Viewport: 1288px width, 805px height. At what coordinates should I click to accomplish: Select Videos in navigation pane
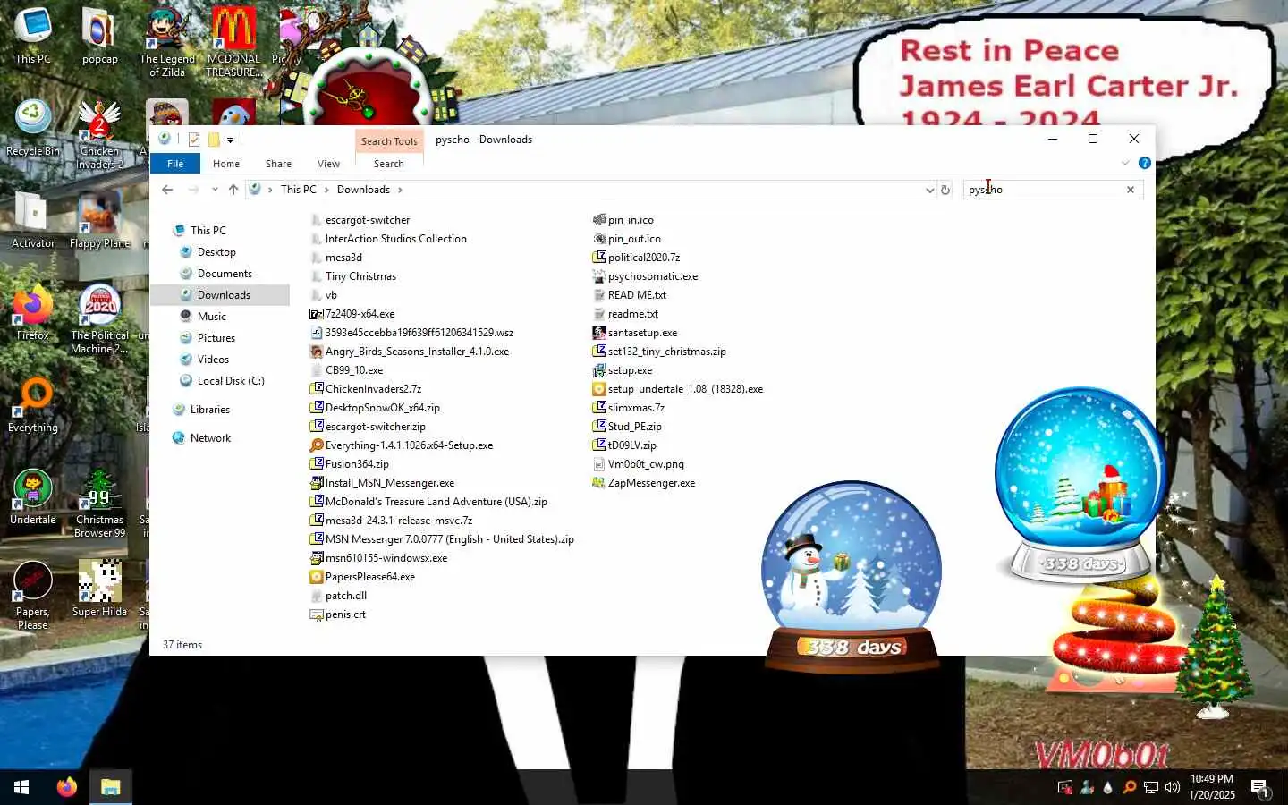pos(213,360)
